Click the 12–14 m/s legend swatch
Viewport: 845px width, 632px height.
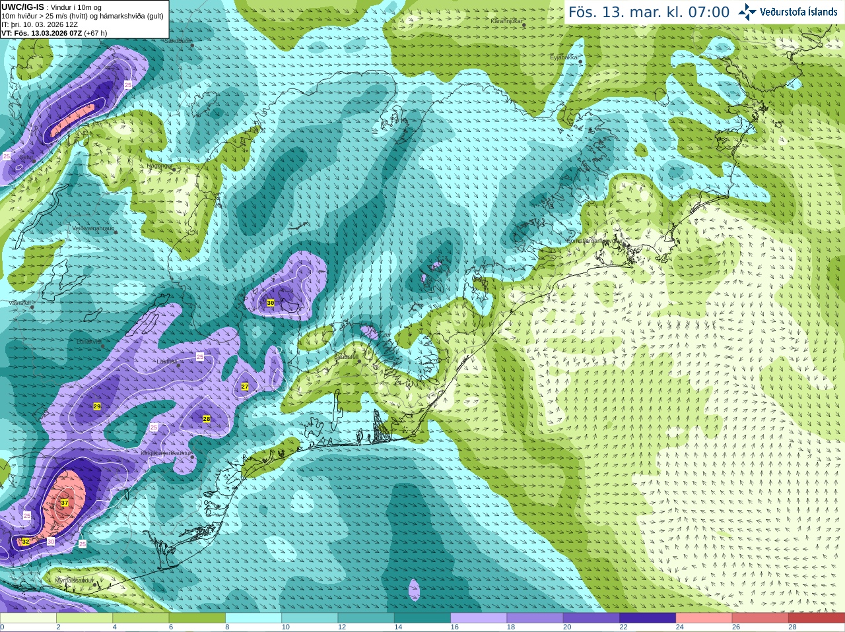[366, 618]
